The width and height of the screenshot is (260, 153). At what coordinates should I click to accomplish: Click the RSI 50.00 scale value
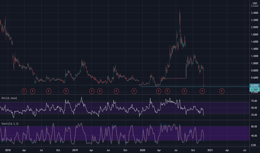(254, 108)
